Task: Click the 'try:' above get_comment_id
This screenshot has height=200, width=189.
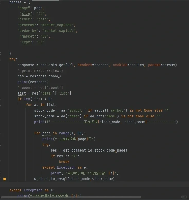Action: (x=46, y=145)
